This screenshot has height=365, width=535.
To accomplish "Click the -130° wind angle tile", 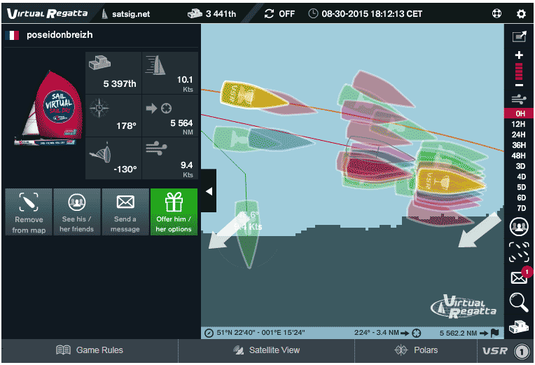I will 113,158.
